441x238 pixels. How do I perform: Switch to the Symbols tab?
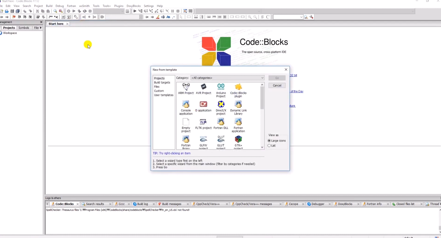[x=24, y=28]
